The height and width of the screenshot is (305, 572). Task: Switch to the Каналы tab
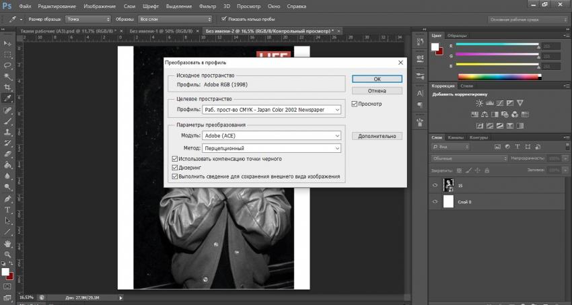tap(456, 138)
